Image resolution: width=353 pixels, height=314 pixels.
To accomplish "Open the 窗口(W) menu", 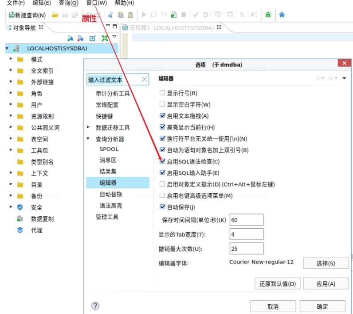I will (97, 3).
